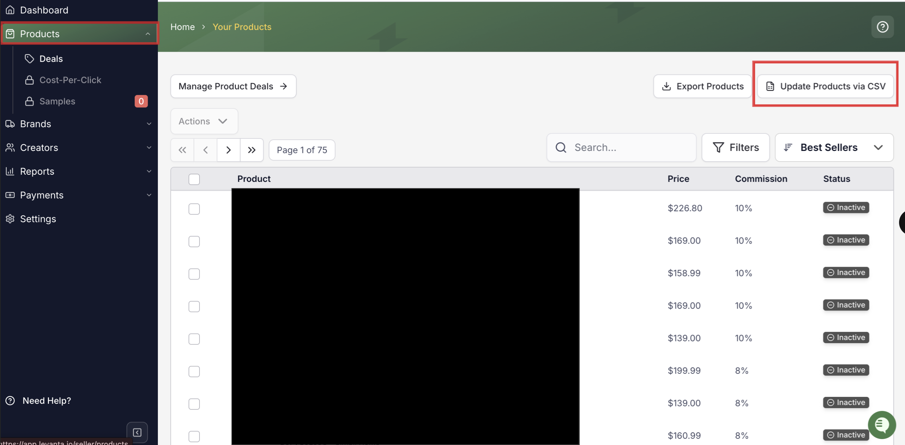Click the Samples notification badge
Viewport: 905px width, 445px height.
click(x=141, y=101)
